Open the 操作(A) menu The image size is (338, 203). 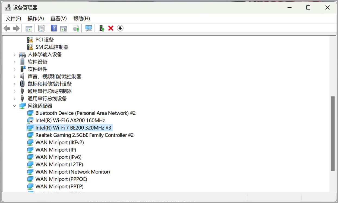tap(36, 18)
